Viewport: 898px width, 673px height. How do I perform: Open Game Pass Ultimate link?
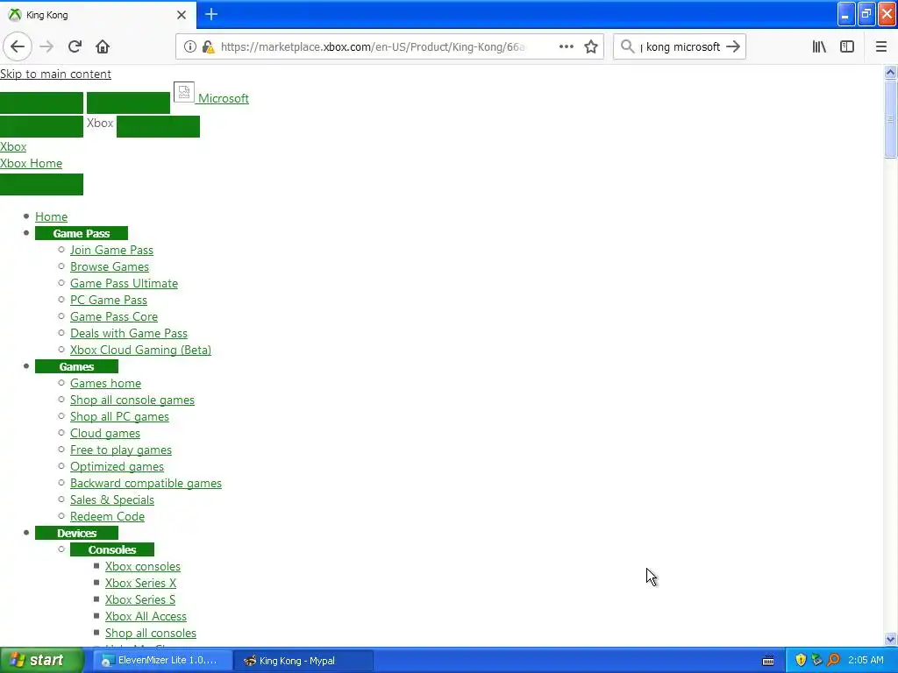click(125, 283)
